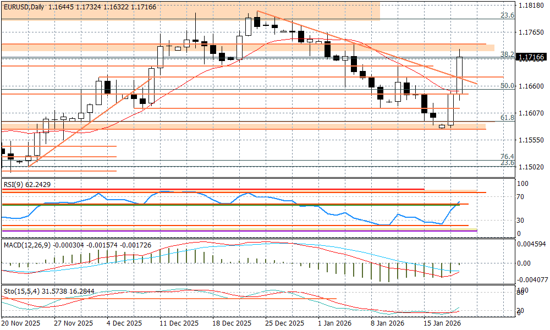550x330 pixels.
Task: Select the 38.2 Fibonacci level label
Action: click(507, 54)
